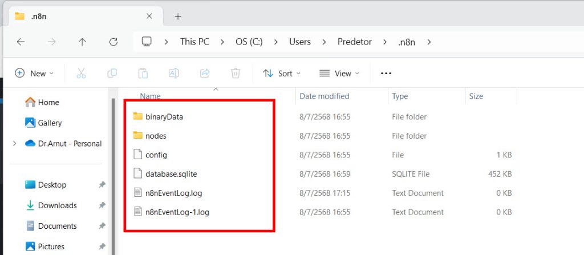Click the .n8n breadcrumb segment
The height and width of the screenshot is (255, 584).
coord(407,42)
